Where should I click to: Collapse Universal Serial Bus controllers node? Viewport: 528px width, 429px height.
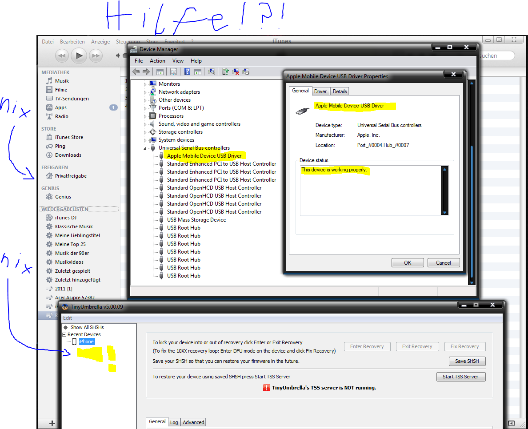[145, 148]
